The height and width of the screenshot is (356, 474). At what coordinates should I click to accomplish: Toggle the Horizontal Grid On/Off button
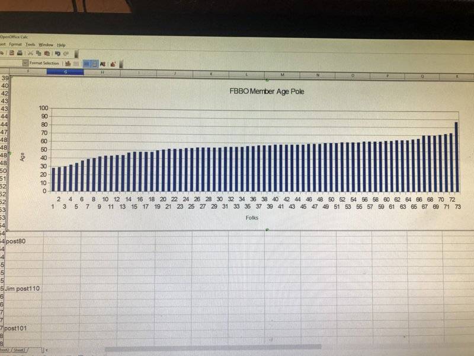86,63
